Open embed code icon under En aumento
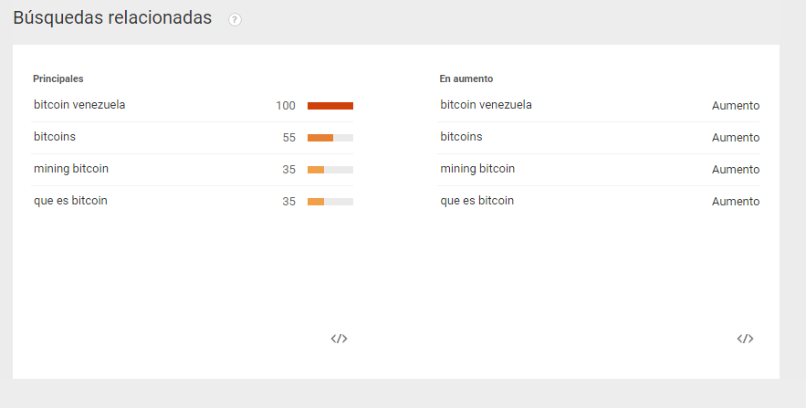 pos(746,339)
